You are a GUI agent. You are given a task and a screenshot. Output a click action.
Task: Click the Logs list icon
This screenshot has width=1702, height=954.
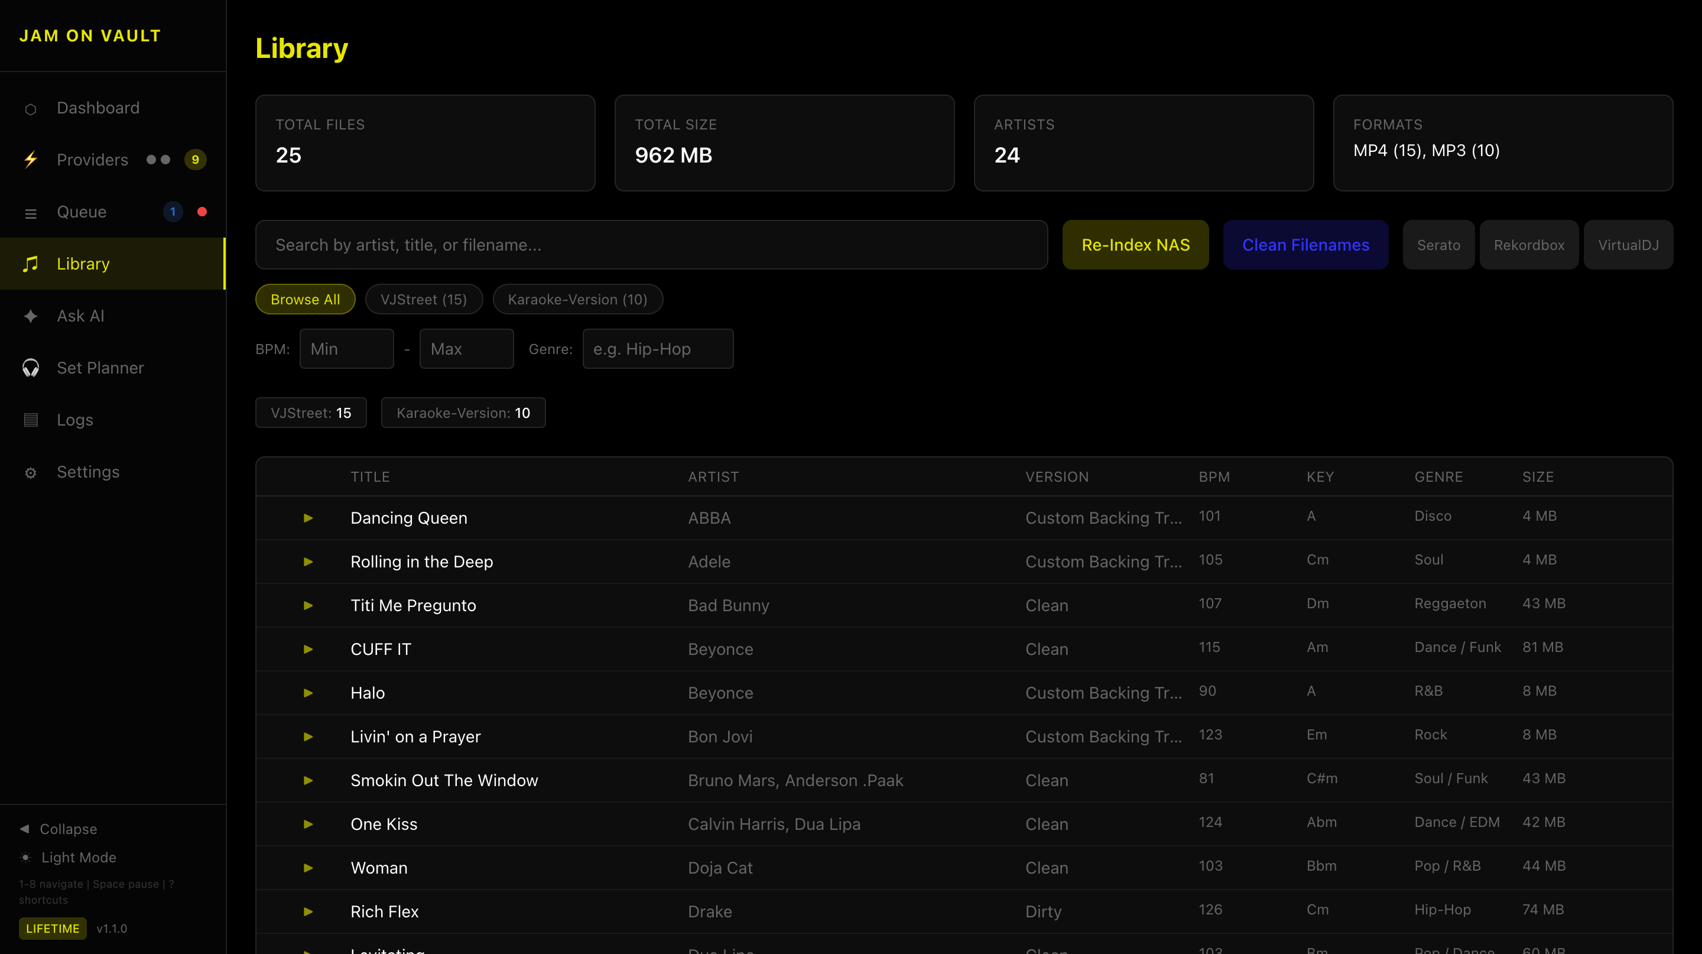[30, 420]
